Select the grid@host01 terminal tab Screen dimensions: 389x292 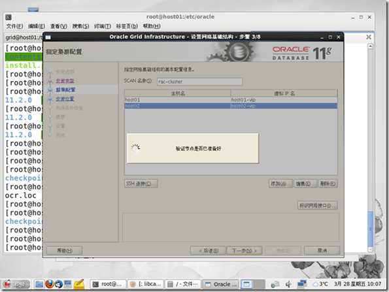pos(24,37)
